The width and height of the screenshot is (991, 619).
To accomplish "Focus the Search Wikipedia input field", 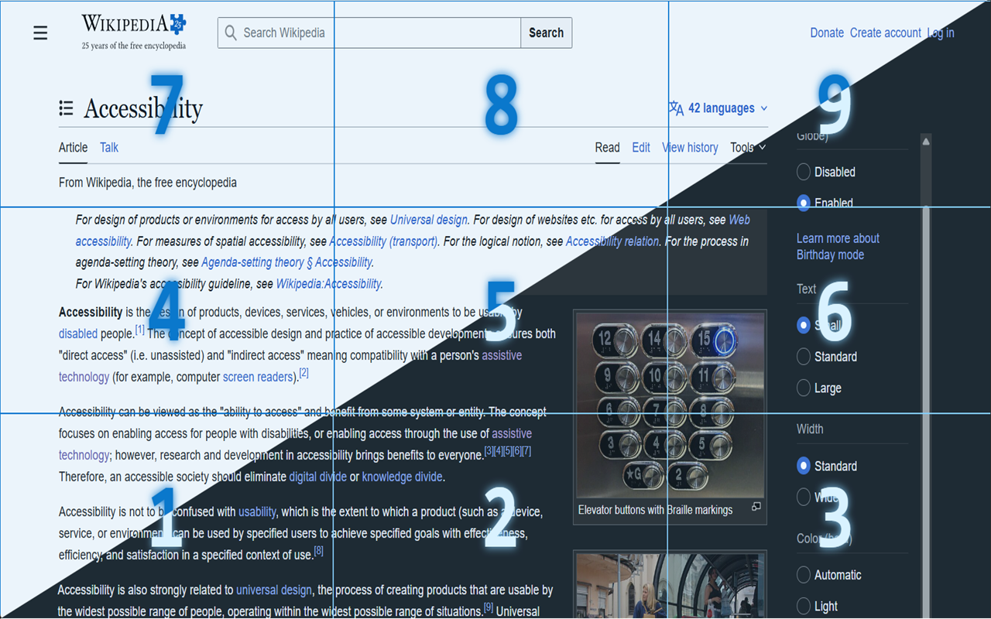I will tap(369, 32).
